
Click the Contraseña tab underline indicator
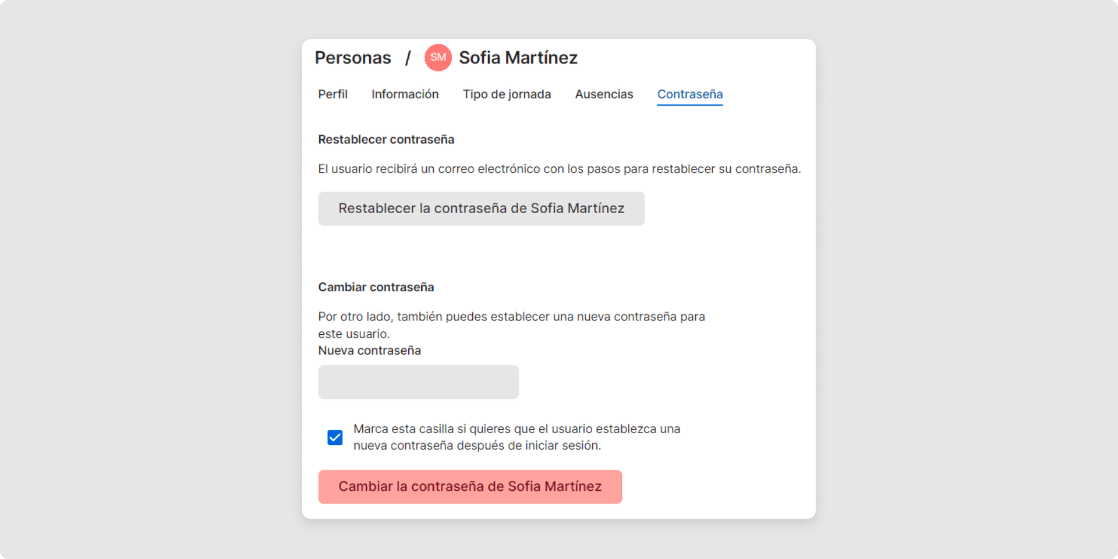pos(689,106)
